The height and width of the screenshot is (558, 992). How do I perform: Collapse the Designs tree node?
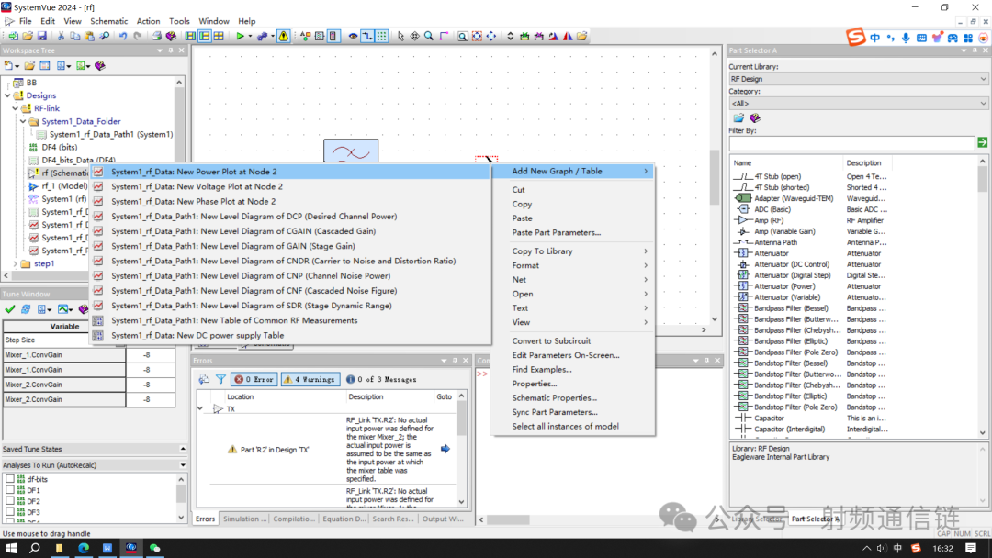tap(7, 95)
